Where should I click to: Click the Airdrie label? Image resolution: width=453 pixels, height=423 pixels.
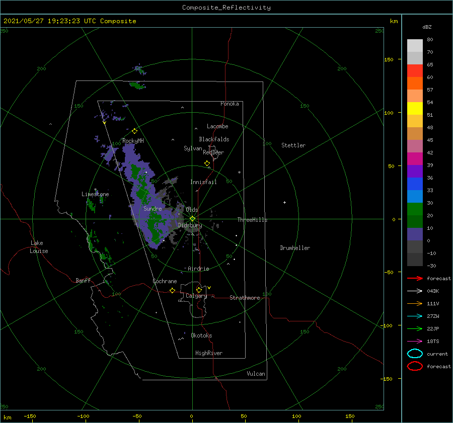[x=198, y=269]
